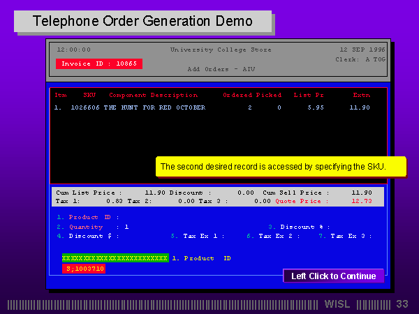419x314 pixels.
Task: Click the Add Orders - AIV screen label
Action: pyautogui.click(x=221, y=69)
